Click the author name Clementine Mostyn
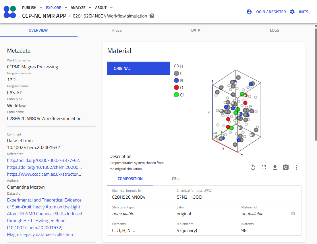Viewport: 317px width, 244px height. click(x=26, y=187)
